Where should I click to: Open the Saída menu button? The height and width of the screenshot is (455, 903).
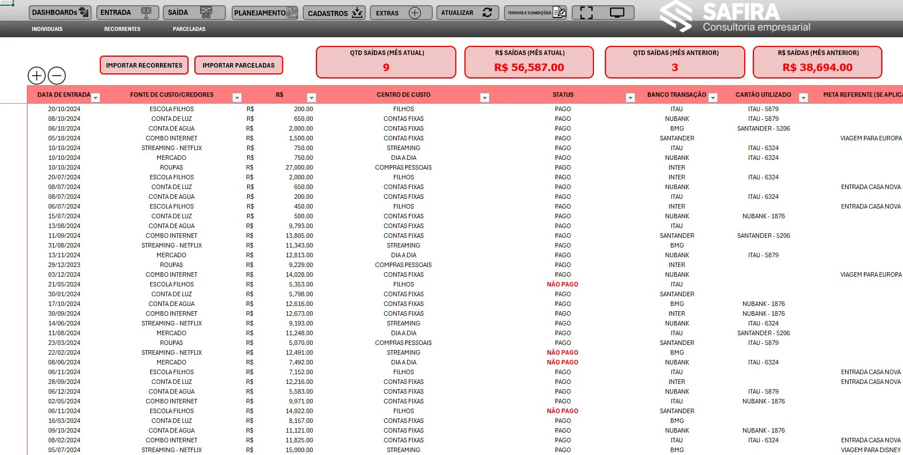[194, 13]
